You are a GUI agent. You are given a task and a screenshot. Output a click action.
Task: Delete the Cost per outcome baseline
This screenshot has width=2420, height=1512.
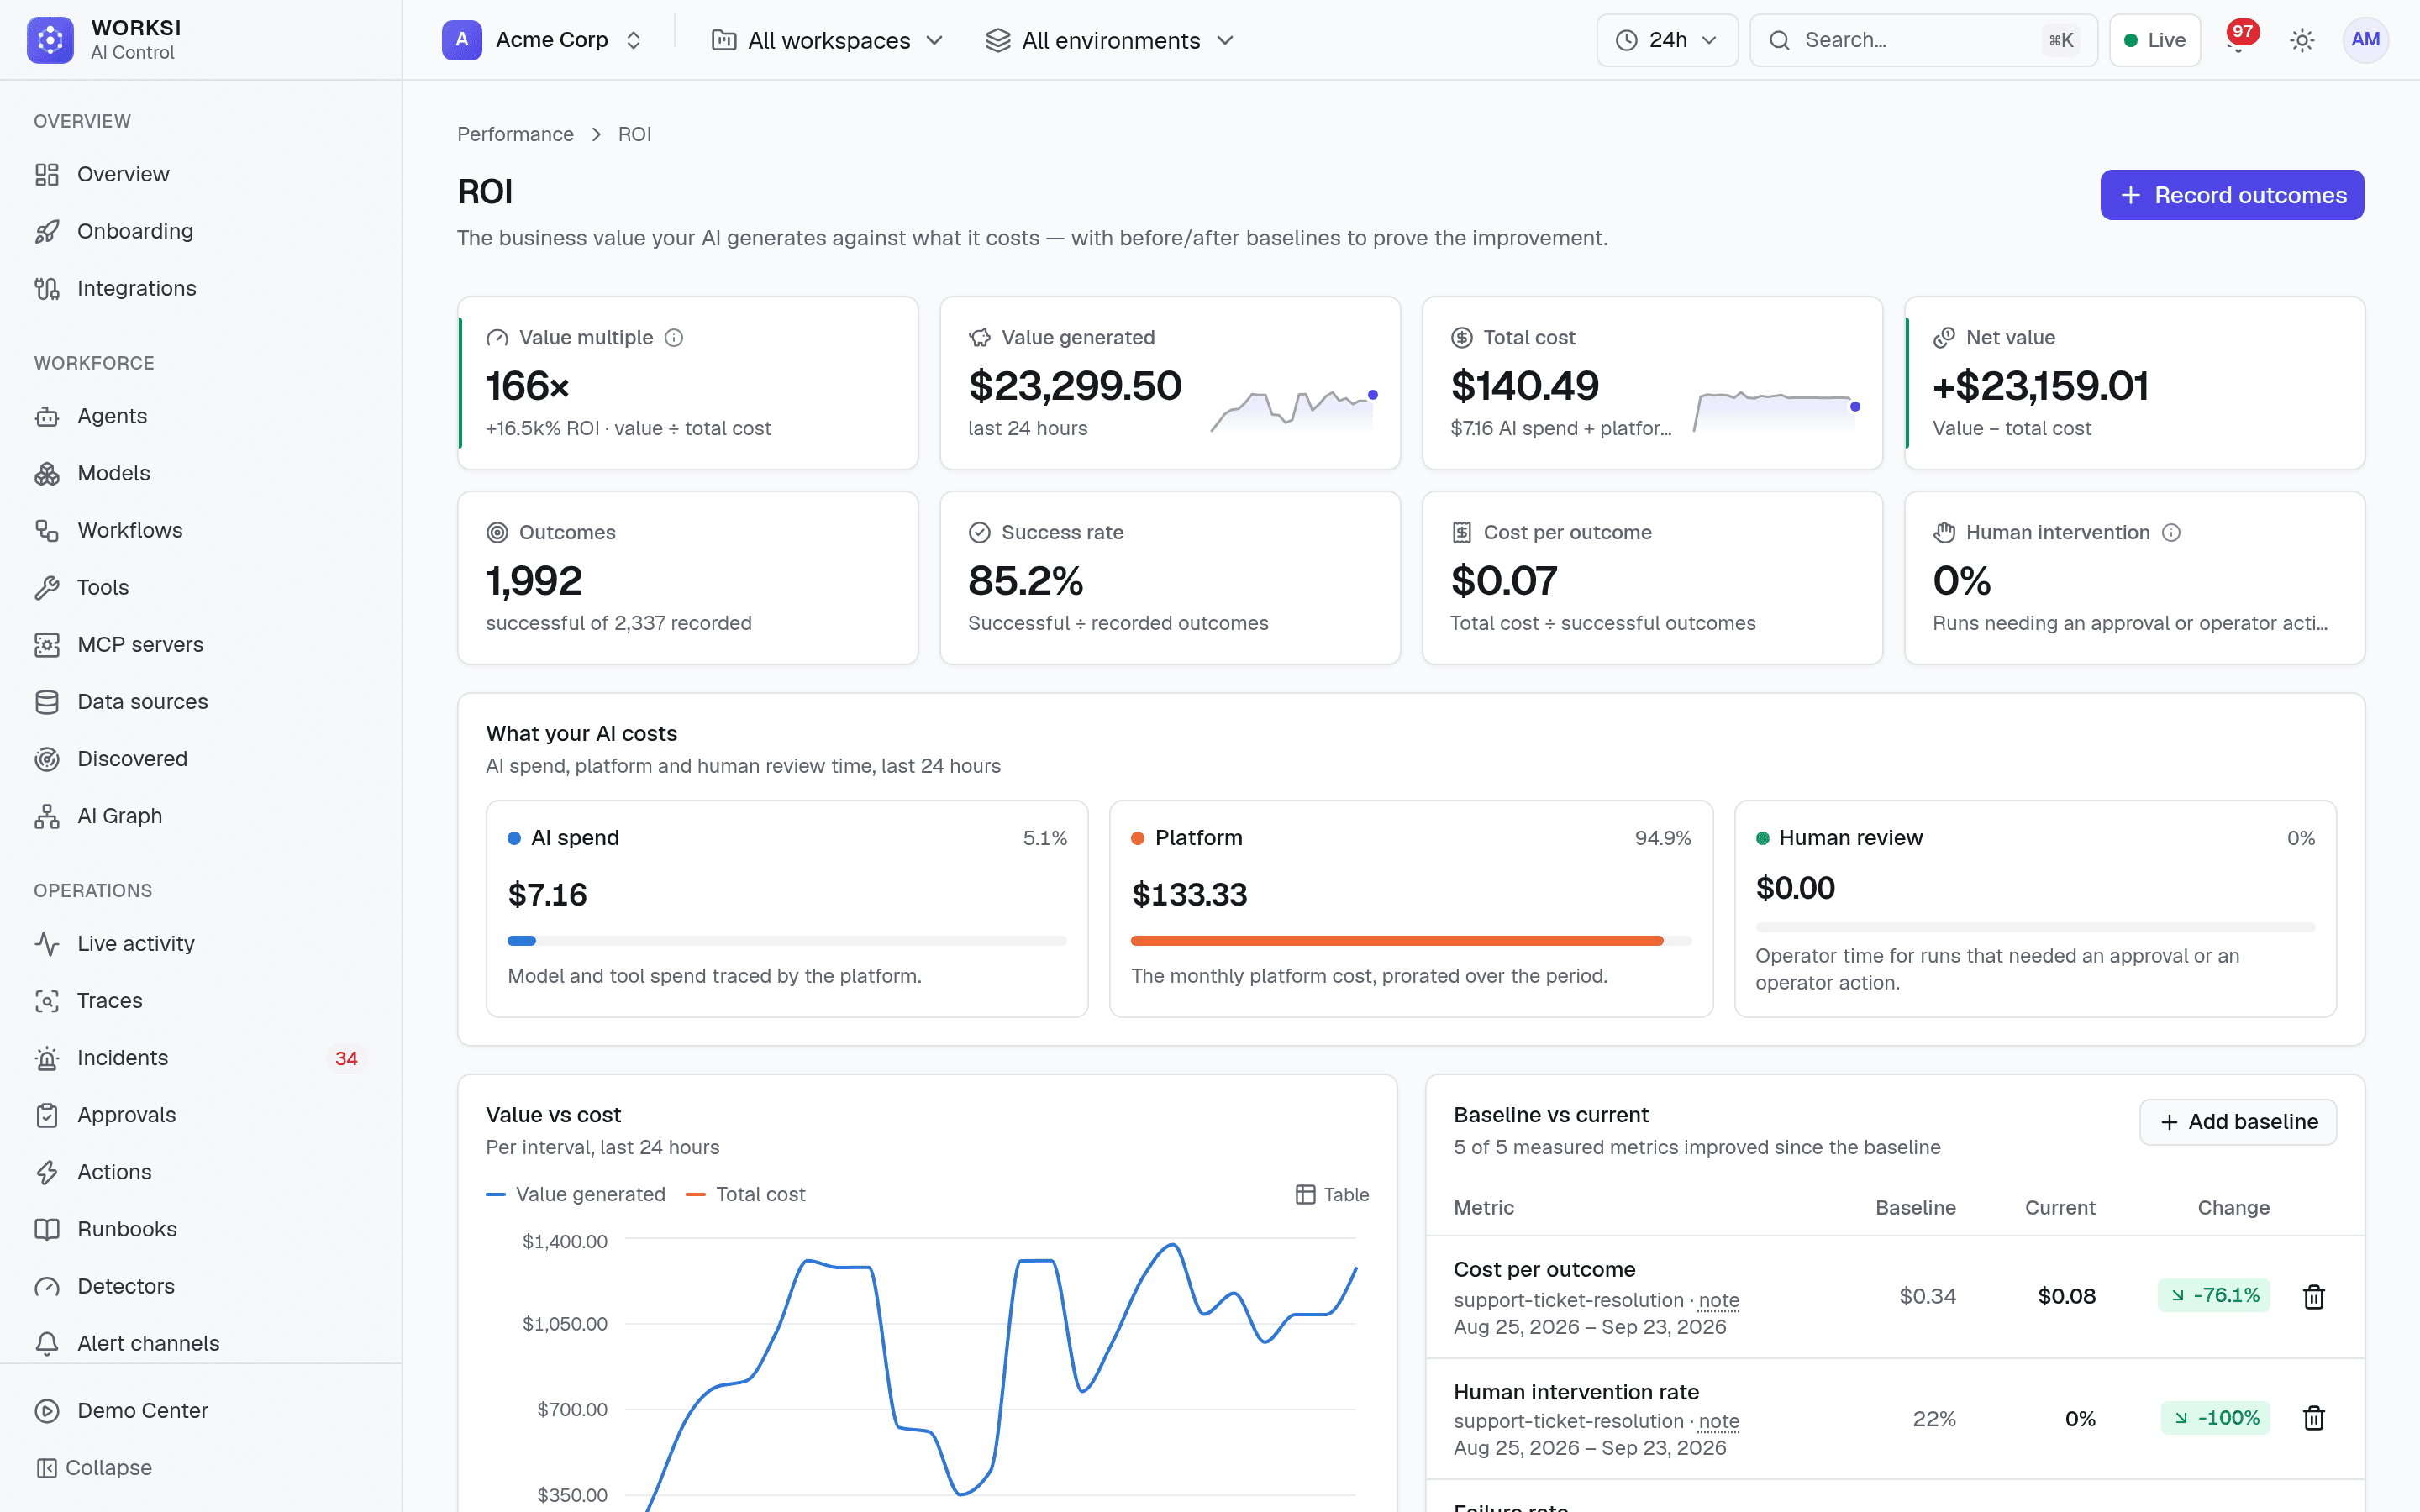click(2314, 1296)
